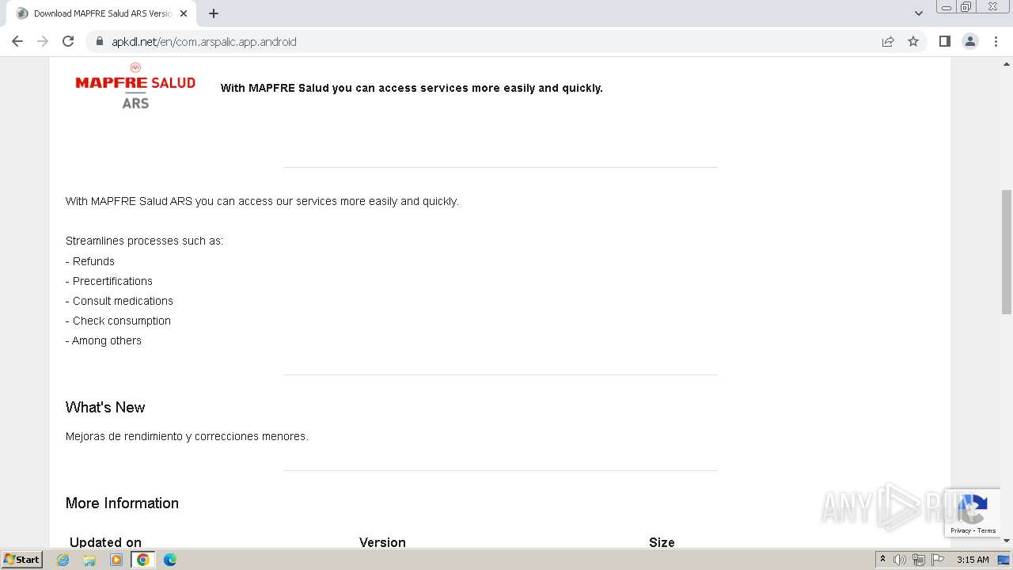Viewport: 1013px width, 570px height.
Task: Go back to the previous page
Action: 17,41
